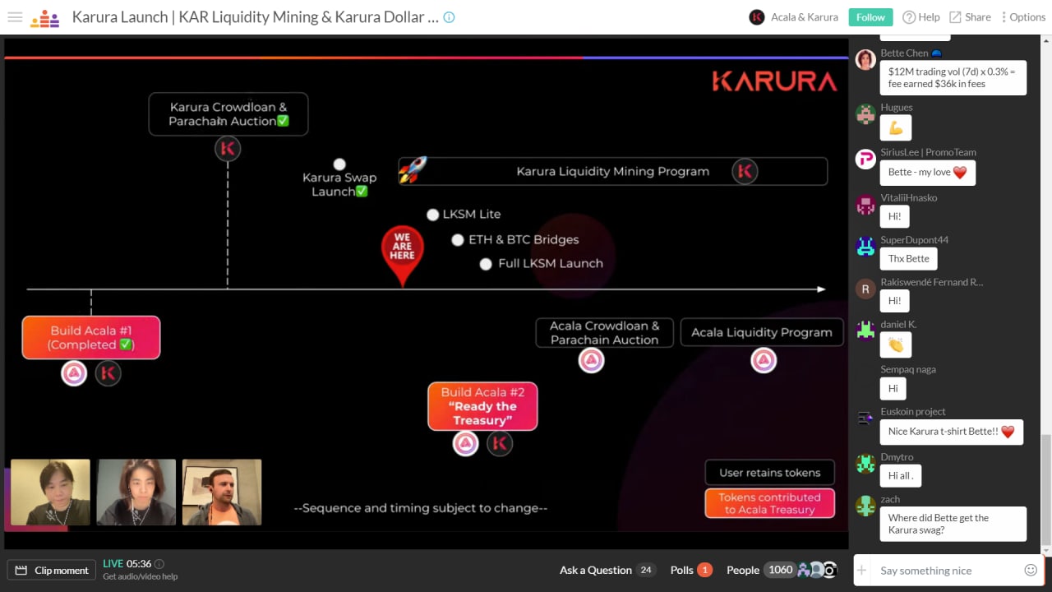Open the Polls panel
This screenshot has width=1052, height=592.
click(x=691, y=570)
